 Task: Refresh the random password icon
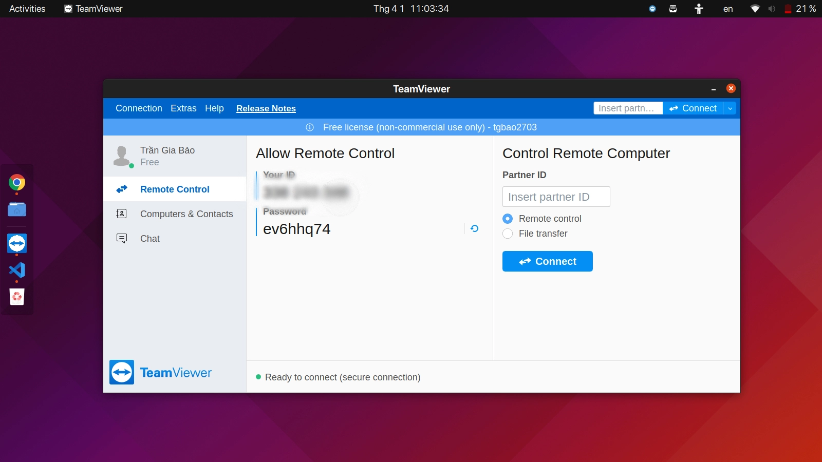tap(474, 228)
